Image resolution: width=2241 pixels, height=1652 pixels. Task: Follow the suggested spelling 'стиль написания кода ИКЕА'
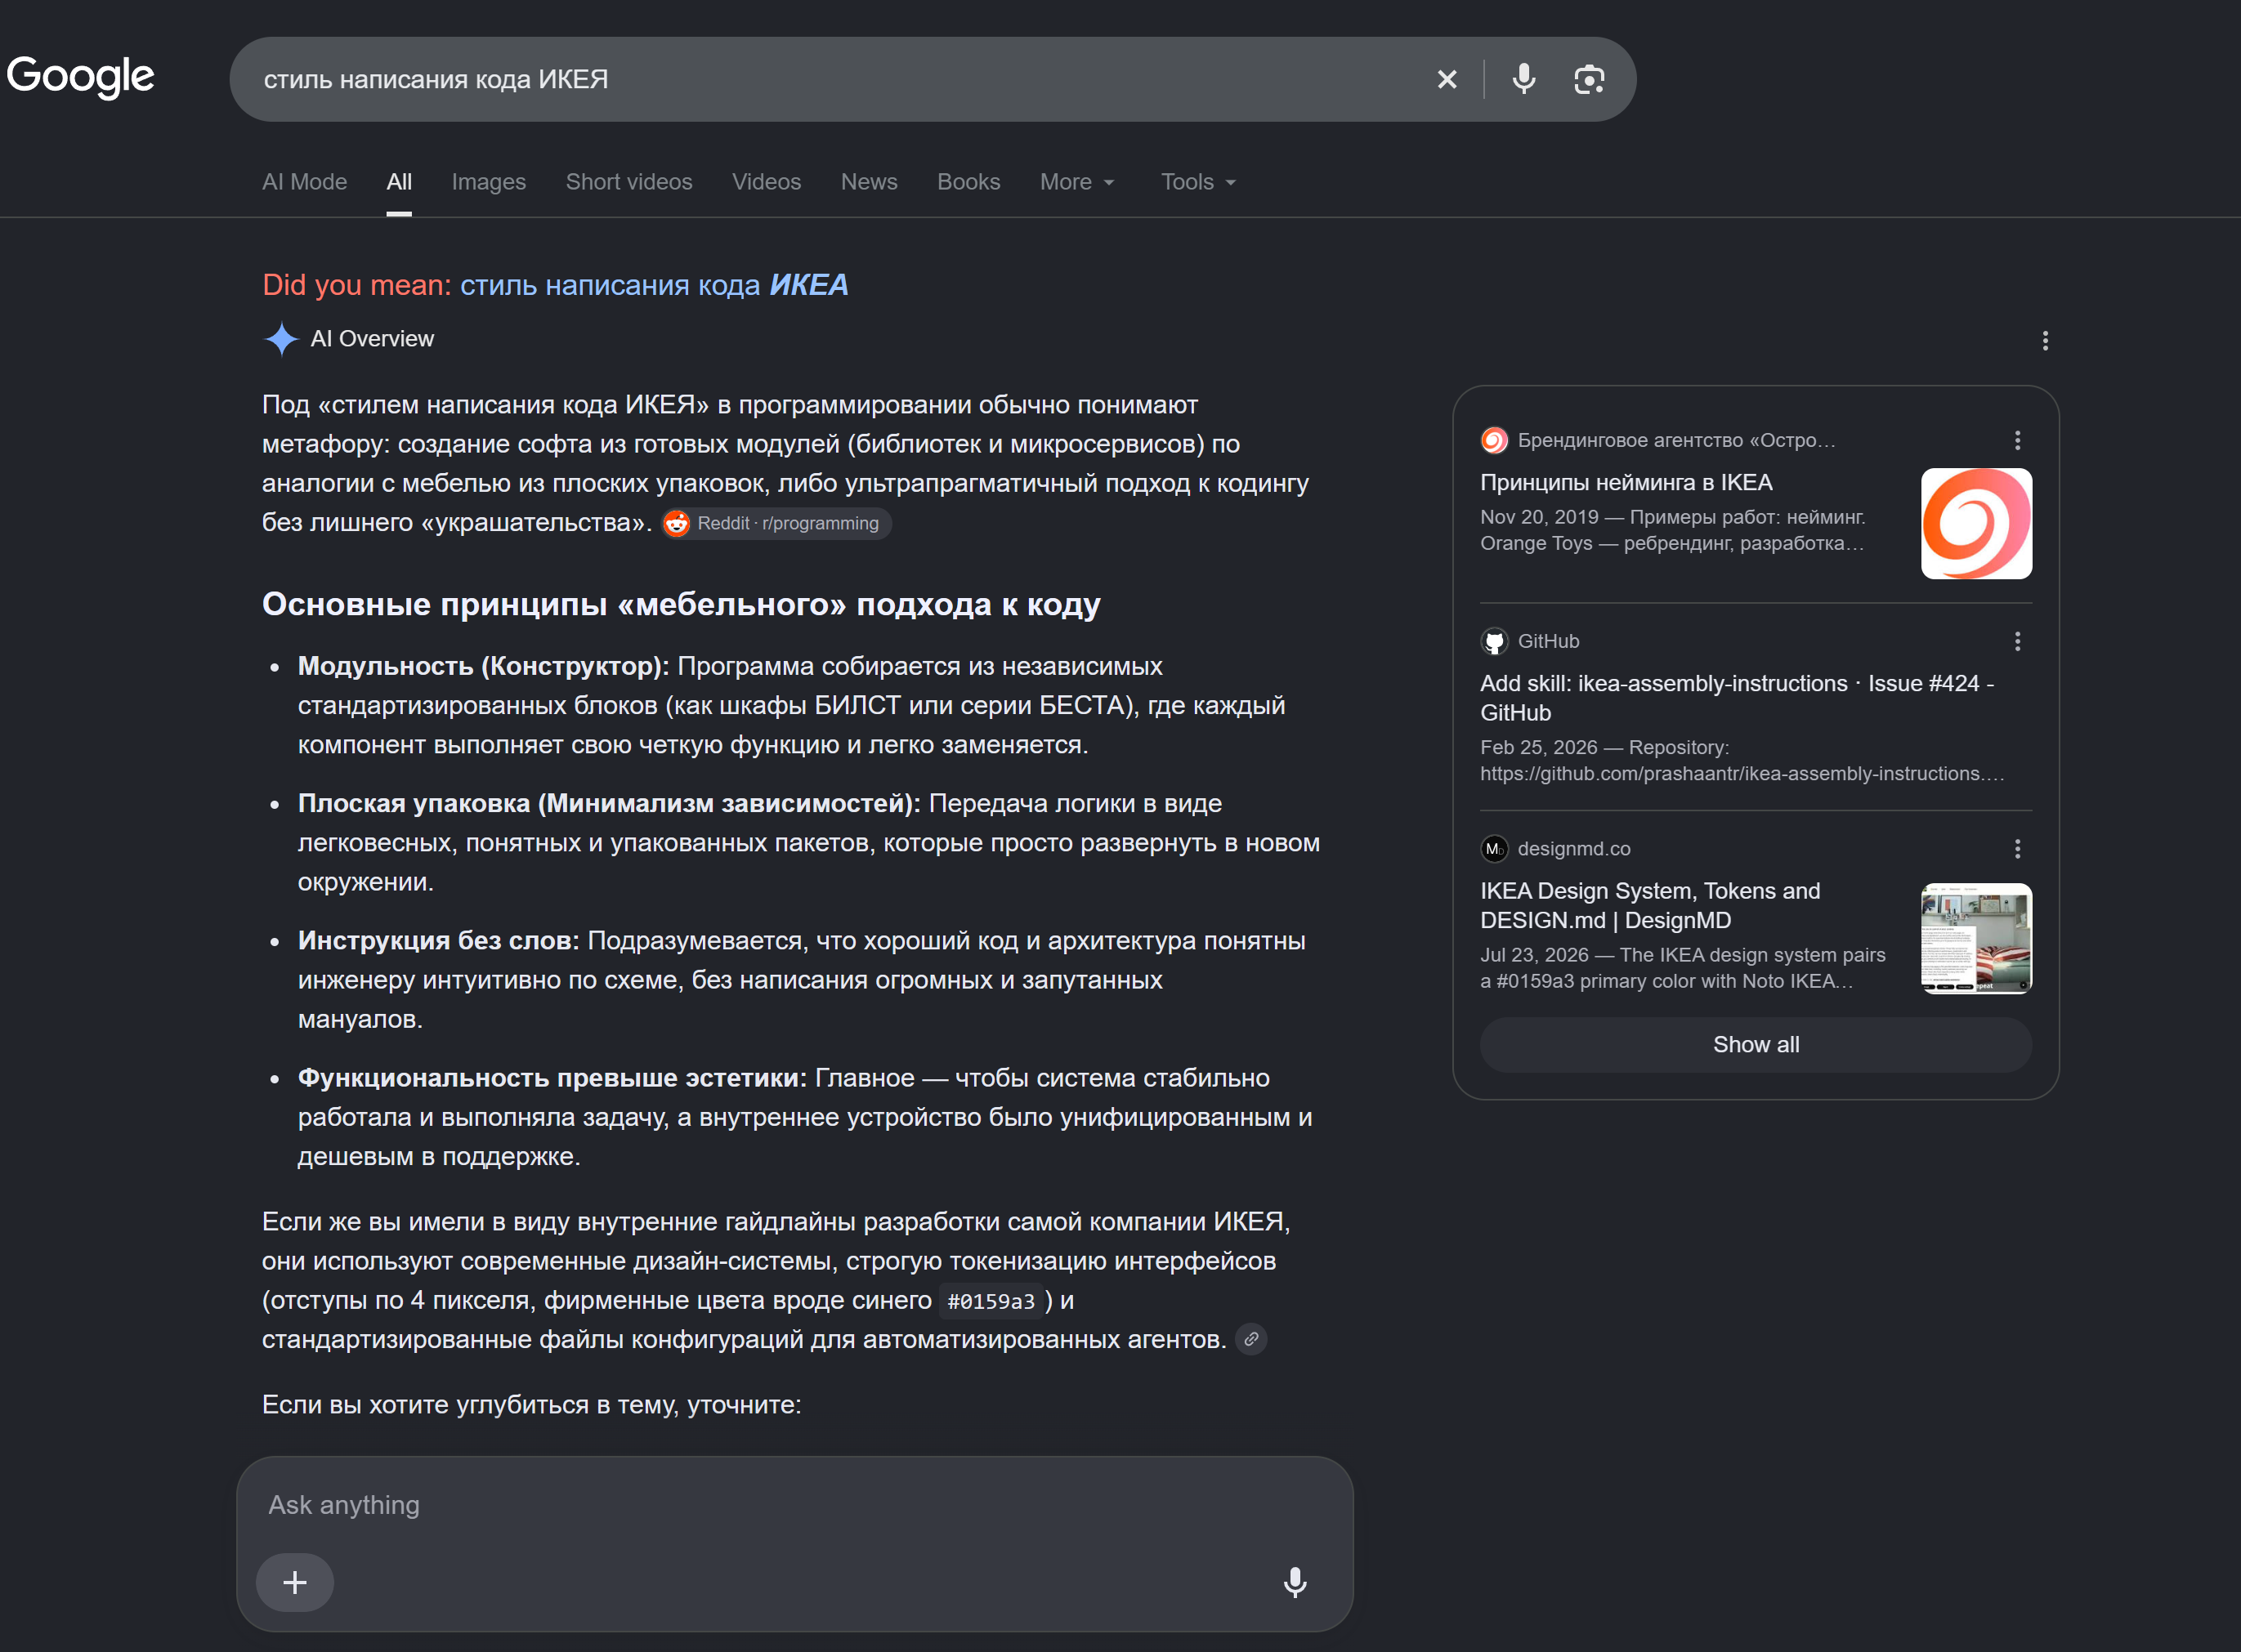tap(655, 286)
